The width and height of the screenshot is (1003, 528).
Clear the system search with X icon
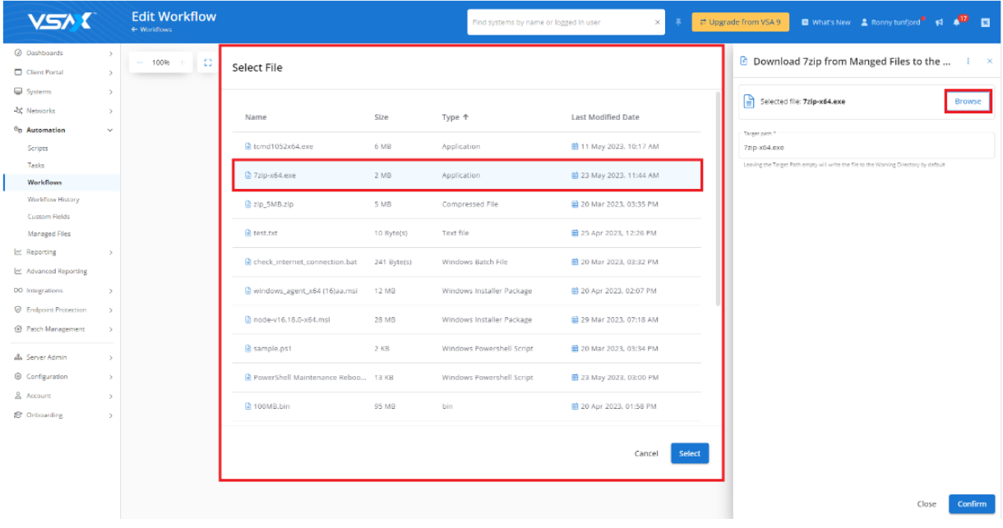[657, 22]
